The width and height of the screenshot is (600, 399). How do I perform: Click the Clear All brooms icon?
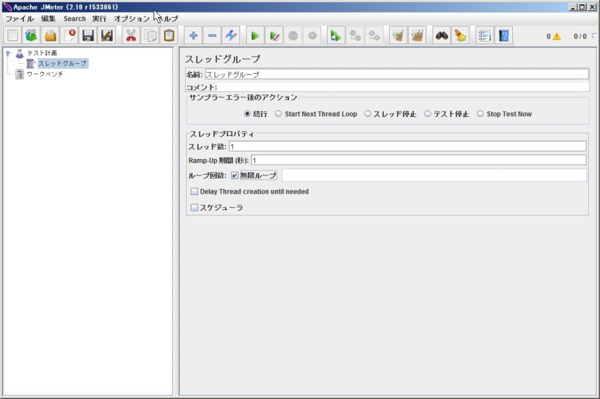(x=417, y=35)
